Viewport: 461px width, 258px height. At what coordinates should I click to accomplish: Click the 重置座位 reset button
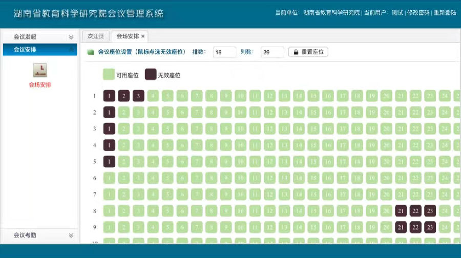click(308, 52)
